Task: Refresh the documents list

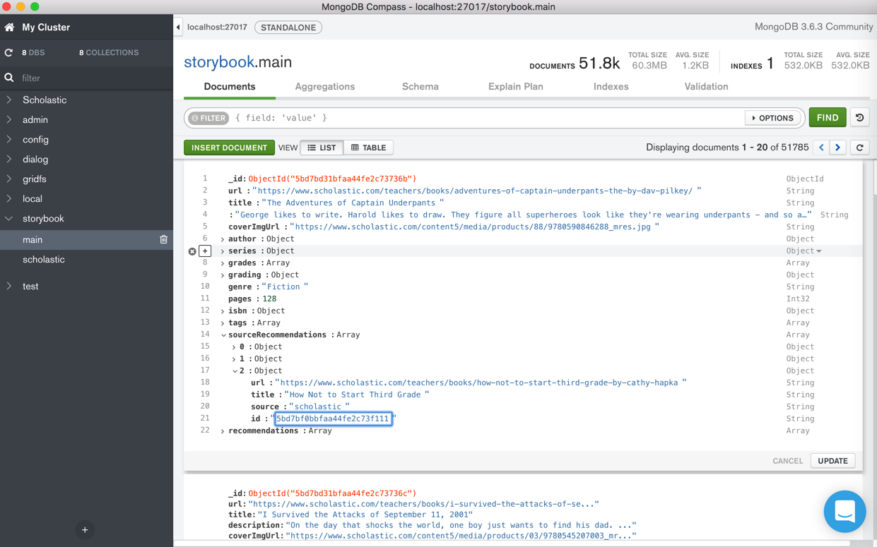Action: (860, 148)
